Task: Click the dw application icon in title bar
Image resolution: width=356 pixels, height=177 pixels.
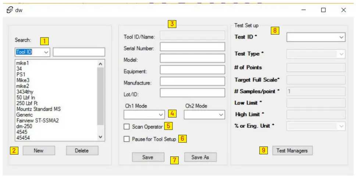Action: coord(10,10)
